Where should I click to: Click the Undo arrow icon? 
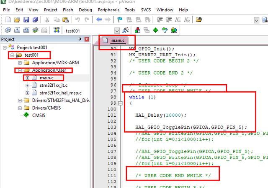77,20
